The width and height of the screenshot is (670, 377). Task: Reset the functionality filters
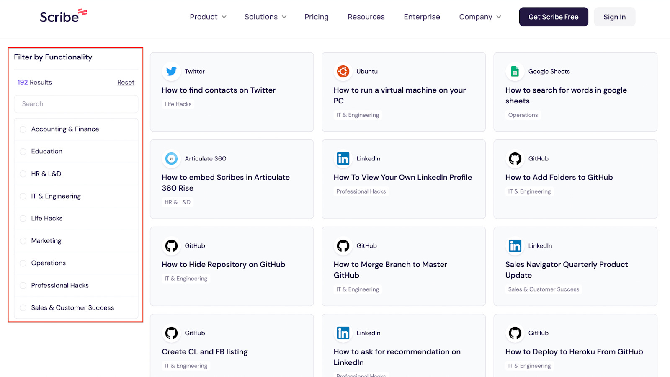click(126, 83)
